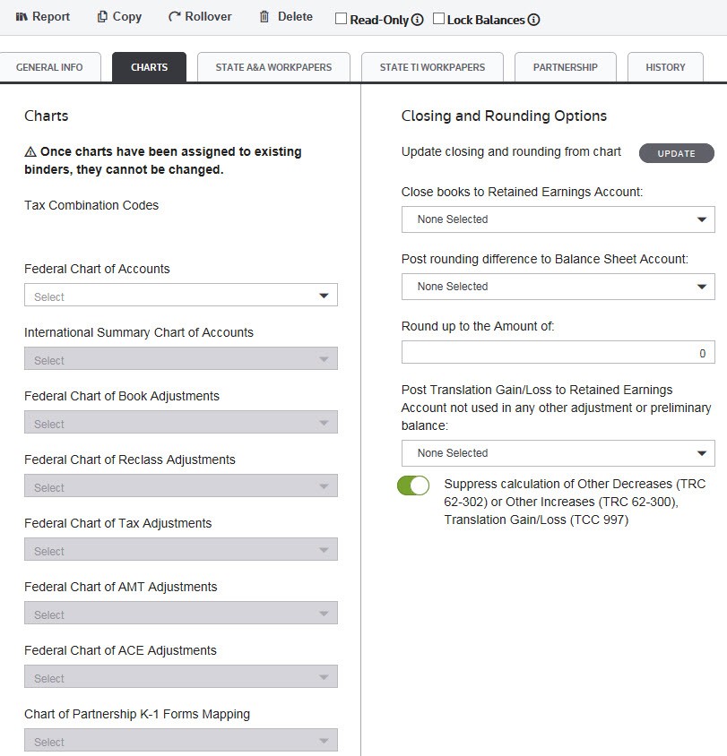Open Post Translation Gain/Loss dropdown

click(558, 452)
